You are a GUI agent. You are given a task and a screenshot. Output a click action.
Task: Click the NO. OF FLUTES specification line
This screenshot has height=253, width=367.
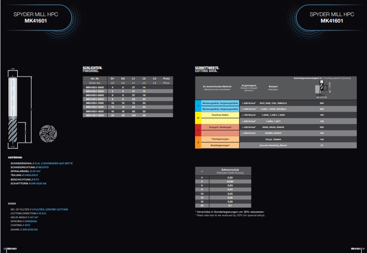39,209
